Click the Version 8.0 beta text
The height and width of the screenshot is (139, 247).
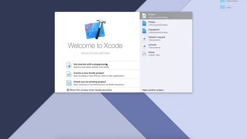pos(95,53)
